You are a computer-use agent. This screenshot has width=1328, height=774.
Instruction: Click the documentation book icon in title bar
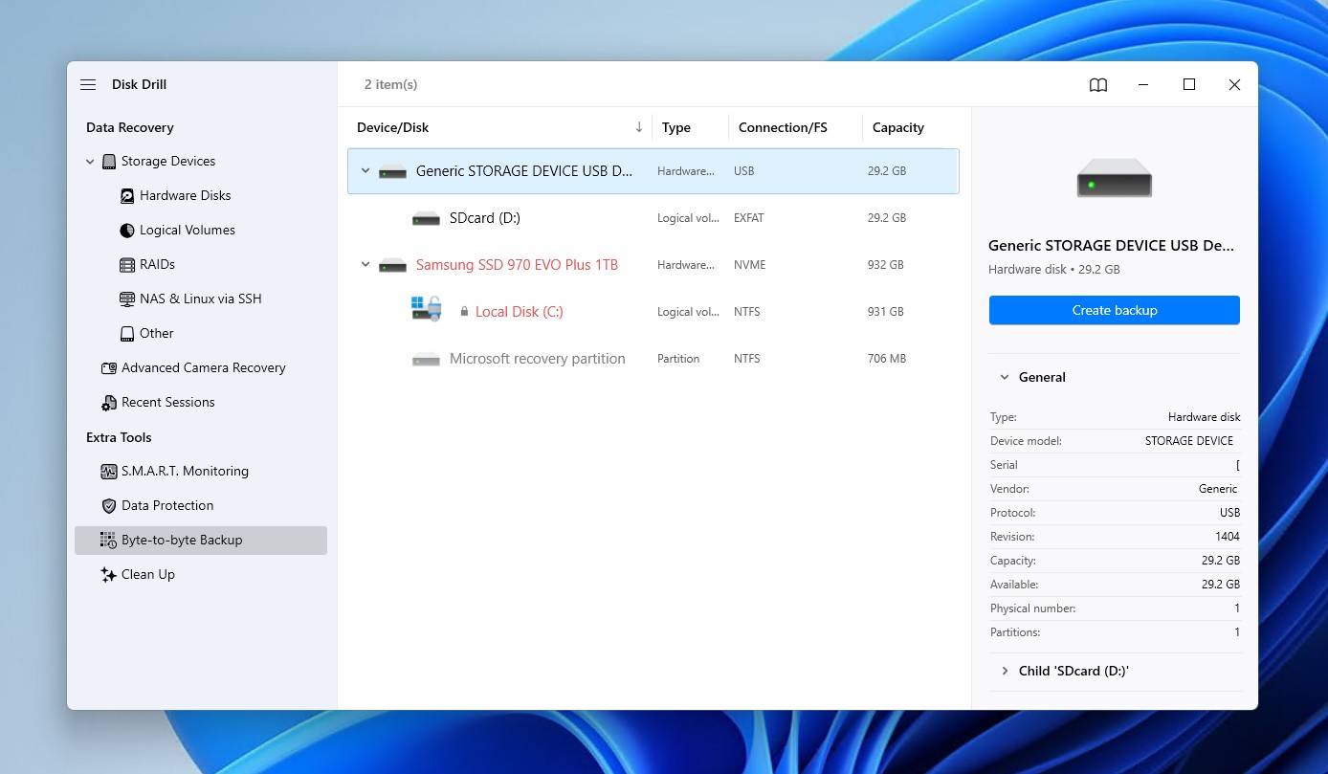[x=1097, y=84]
